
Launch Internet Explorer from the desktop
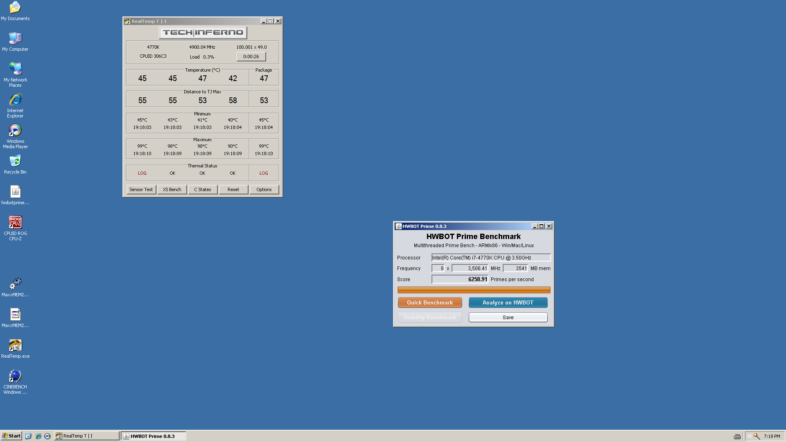[15, 105]
